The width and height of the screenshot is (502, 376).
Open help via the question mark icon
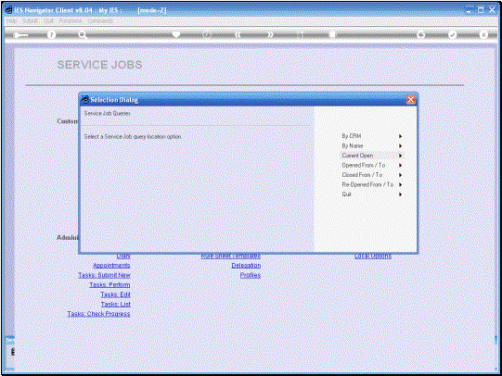pyautogui.click(x=51, y=35)
